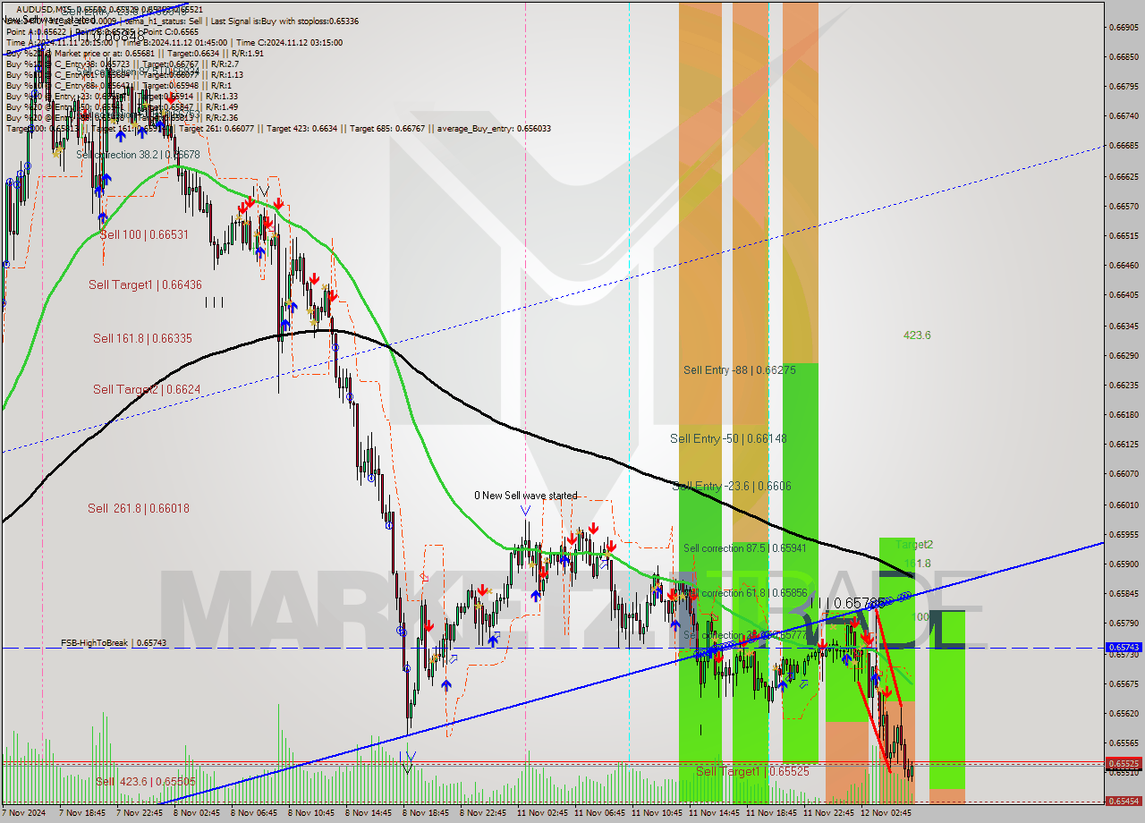The width and height of the screenshot is (1145, 823).
Task: Select the 'Sell 423.6 | 0.65505' label
Action: [x=146, y=781]
